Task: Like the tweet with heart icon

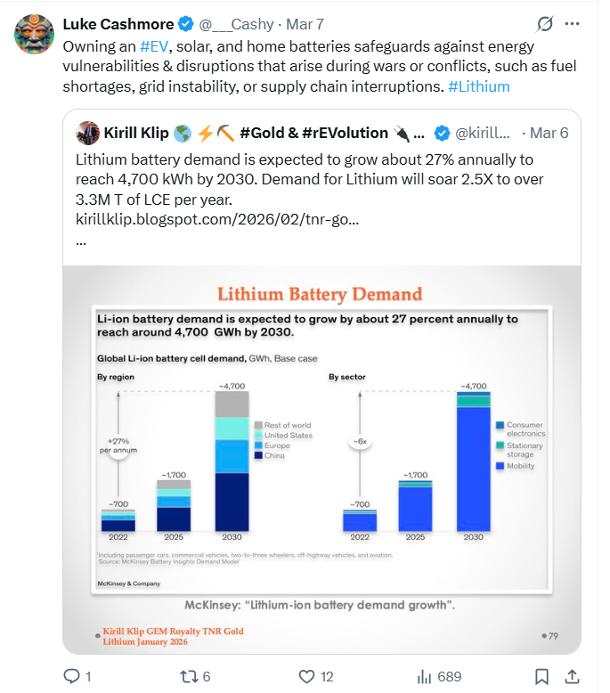Action: coord(307,676)
